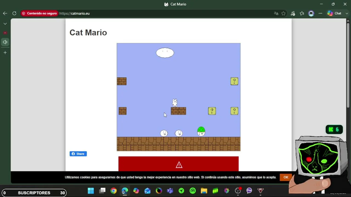Image resolution: width=351 pixels, height=197 pixels.
Task: Open Microsoft Teams from the taskbar
Action: (x=170, y=191)
